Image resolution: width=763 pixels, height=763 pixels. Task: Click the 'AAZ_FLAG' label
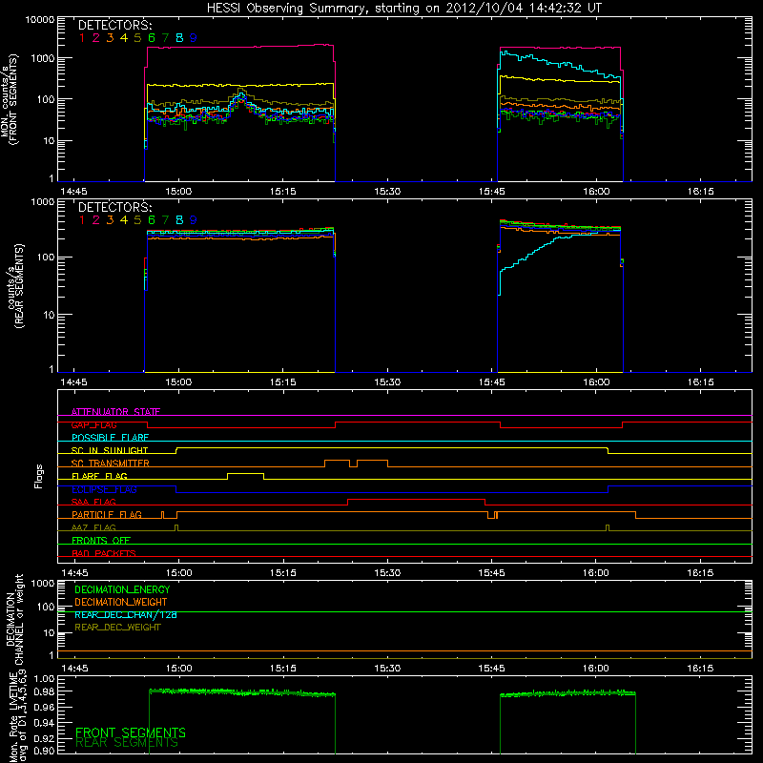(93, 527)
